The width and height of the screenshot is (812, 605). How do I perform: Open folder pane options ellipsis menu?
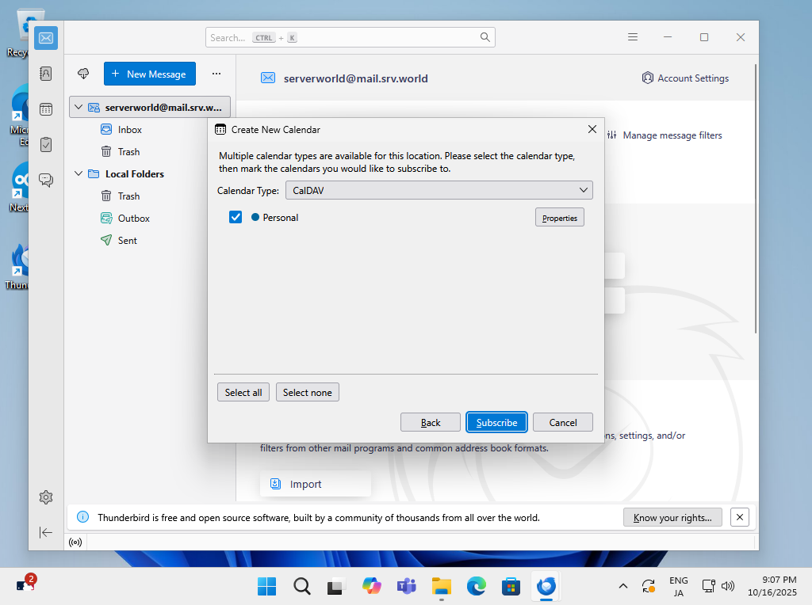(x=216, y=74)
